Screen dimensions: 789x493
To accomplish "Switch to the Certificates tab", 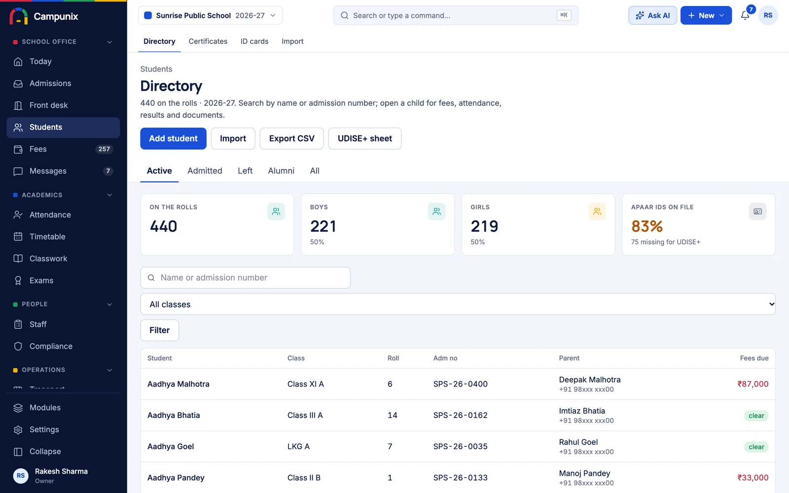I will coord(208,41).
